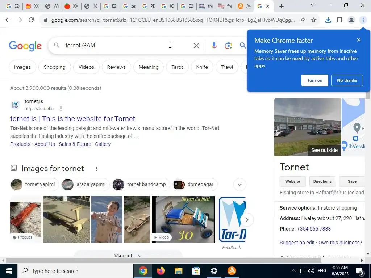This screenshot has height=278, width=371.
Task: Open a new tab with the plus button
Action: tap(281, 6)
